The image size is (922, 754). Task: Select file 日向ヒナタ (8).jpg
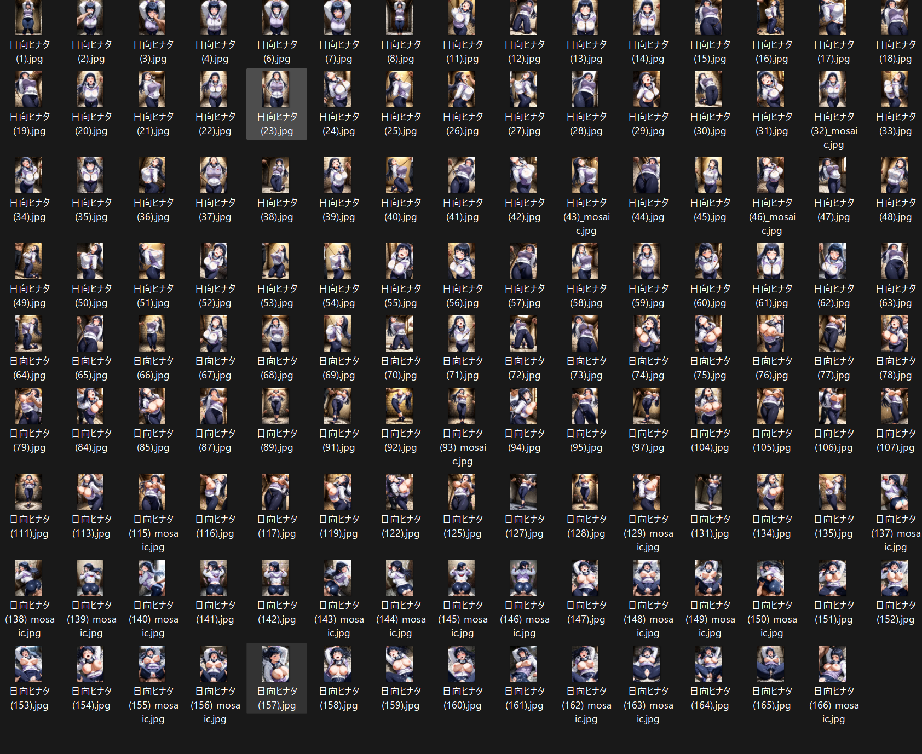click(400, 32)
